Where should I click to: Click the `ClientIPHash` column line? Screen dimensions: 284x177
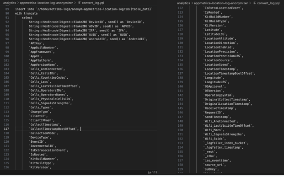point(42,120)
